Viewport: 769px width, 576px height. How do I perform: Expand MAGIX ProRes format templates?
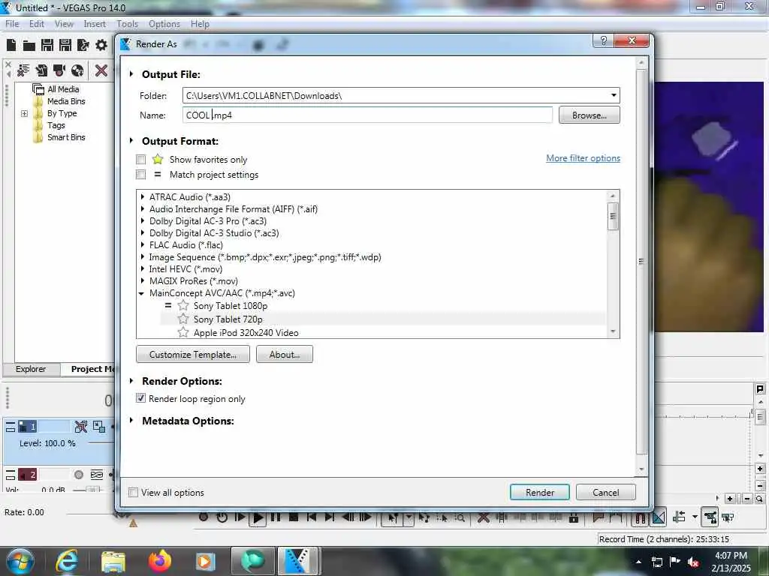[142, 280]
